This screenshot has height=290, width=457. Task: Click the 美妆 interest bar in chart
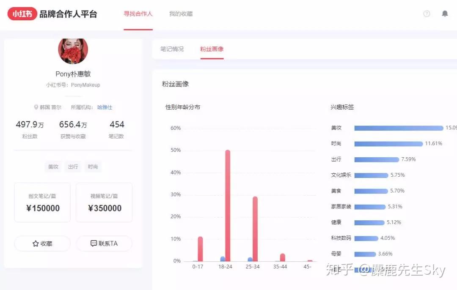[399, 128]
